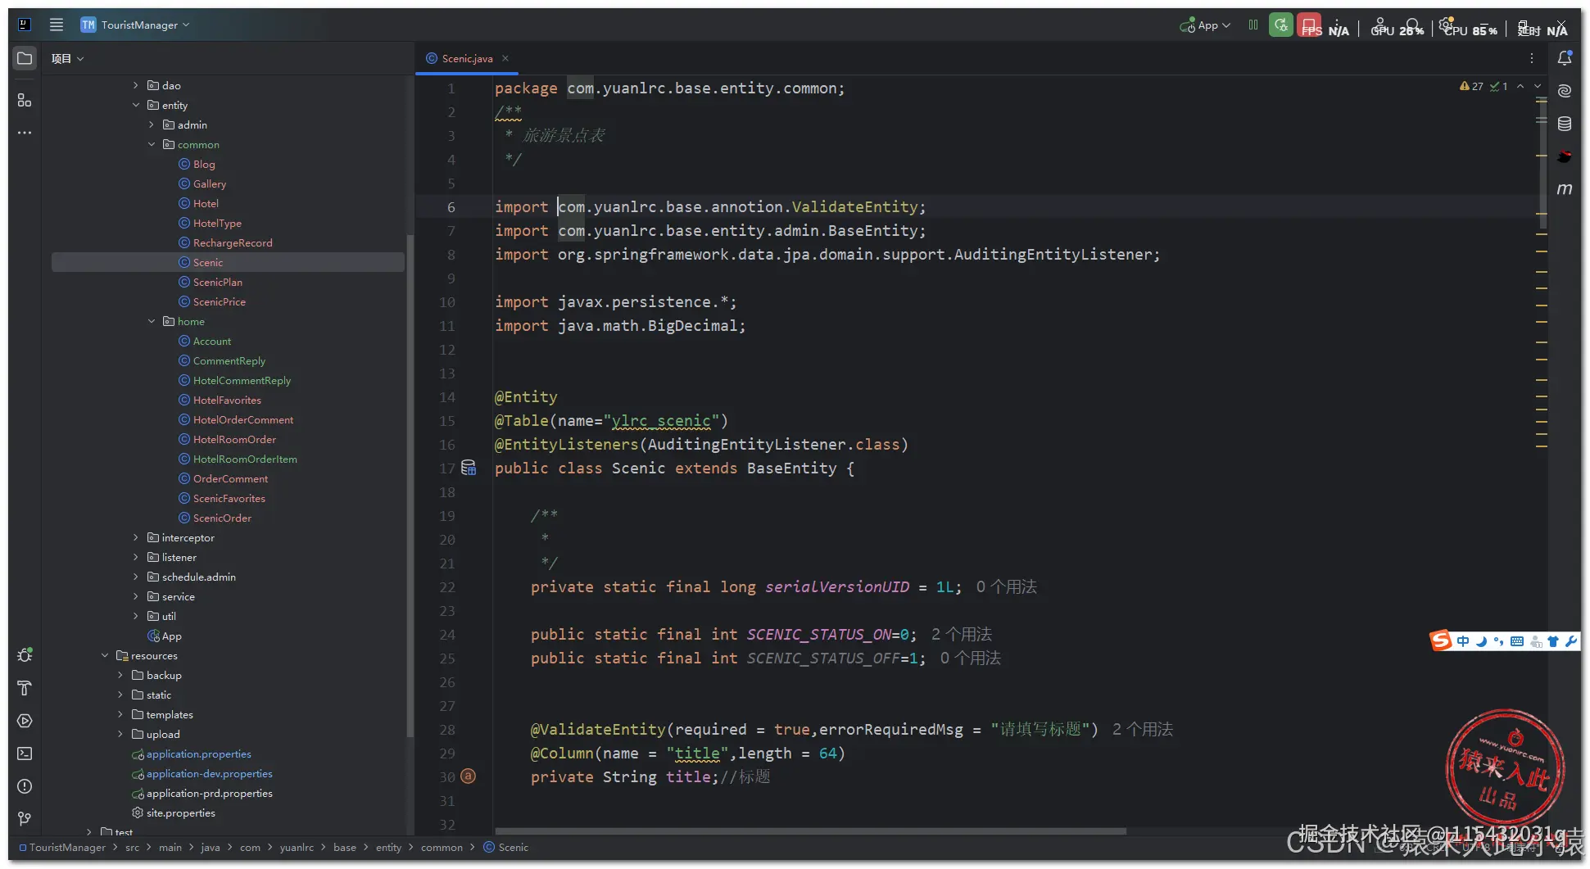Screen dimensions: 1590x869
Task: Expand the service package
Action: (136, 596)
